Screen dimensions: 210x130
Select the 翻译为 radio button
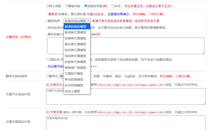coord(48,76)
